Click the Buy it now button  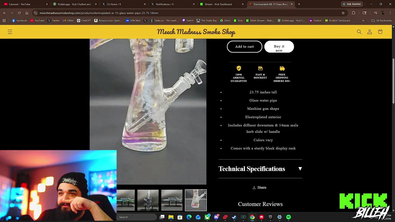[279, 47]
